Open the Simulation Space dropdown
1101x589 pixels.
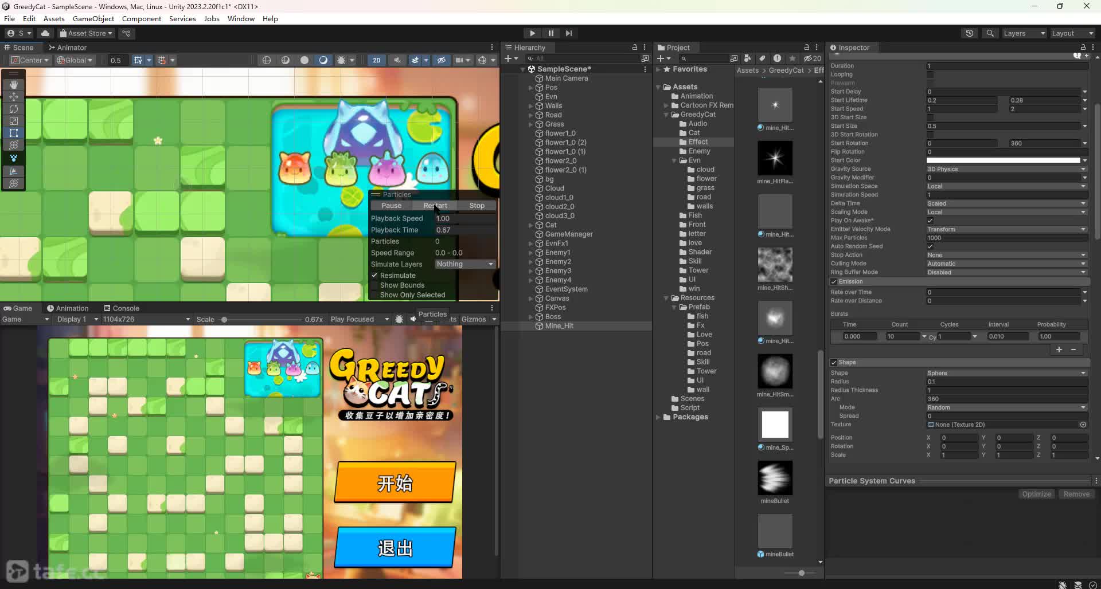pyautogui.click(x=1007, y=186)
